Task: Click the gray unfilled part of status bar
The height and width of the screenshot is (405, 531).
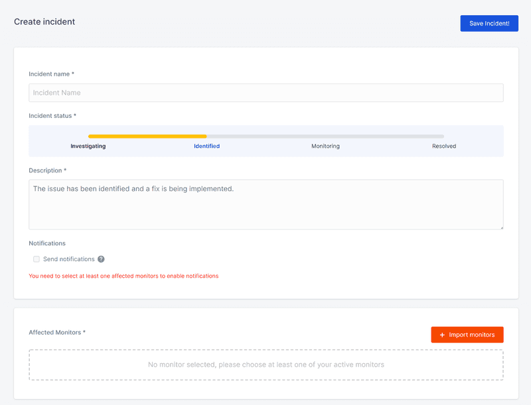Action: click(325, 137)
